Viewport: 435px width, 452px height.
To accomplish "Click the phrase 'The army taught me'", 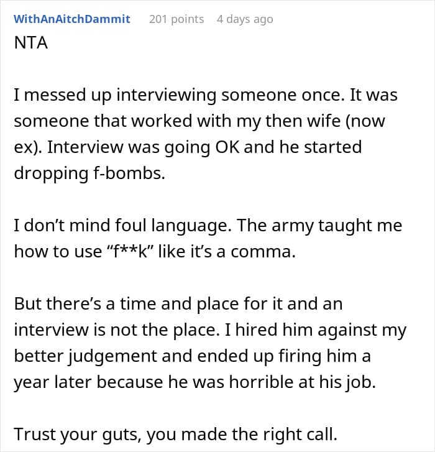I will [319, 226].
